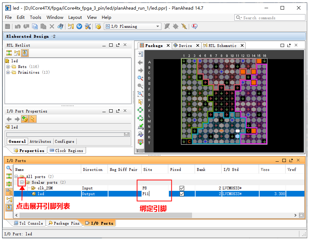Viewport: 309px width, 240px height.
Task: Open the Package Pins tab
Action: click(x=64, y=223)
